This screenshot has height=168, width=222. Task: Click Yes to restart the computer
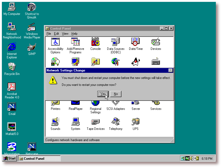point(103,94)
